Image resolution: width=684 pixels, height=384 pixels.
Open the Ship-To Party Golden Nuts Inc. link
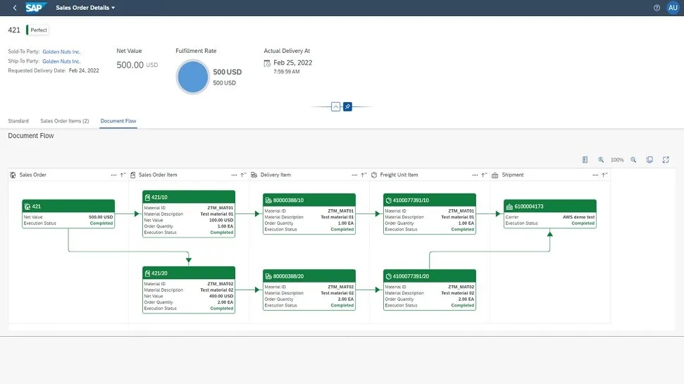pos(61,61)
